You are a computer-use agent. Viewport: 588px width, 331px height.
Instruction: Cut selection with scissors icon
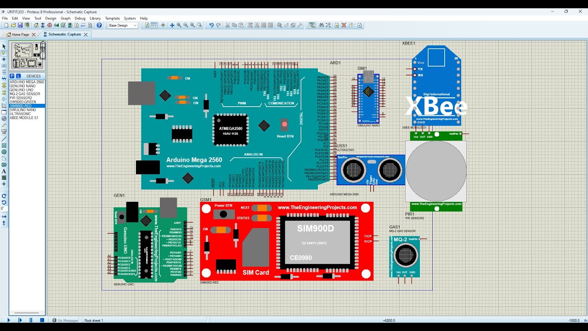point(227,25)
